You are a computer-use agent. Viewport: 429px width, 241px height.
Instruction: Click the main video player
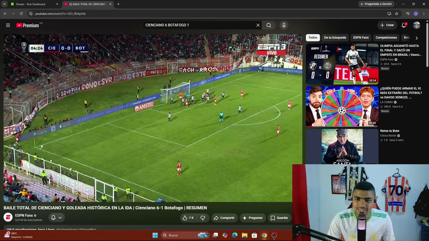point(153,118)
